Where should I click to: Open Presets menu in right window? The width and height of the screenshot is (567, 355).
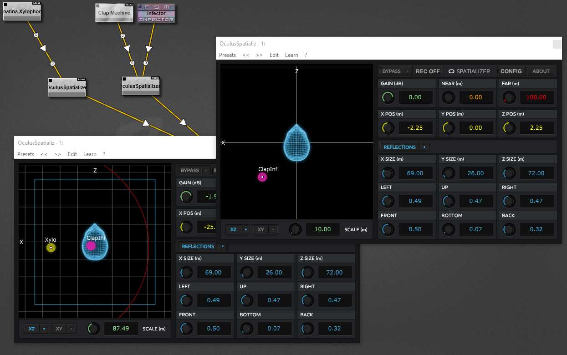[227, 55]
